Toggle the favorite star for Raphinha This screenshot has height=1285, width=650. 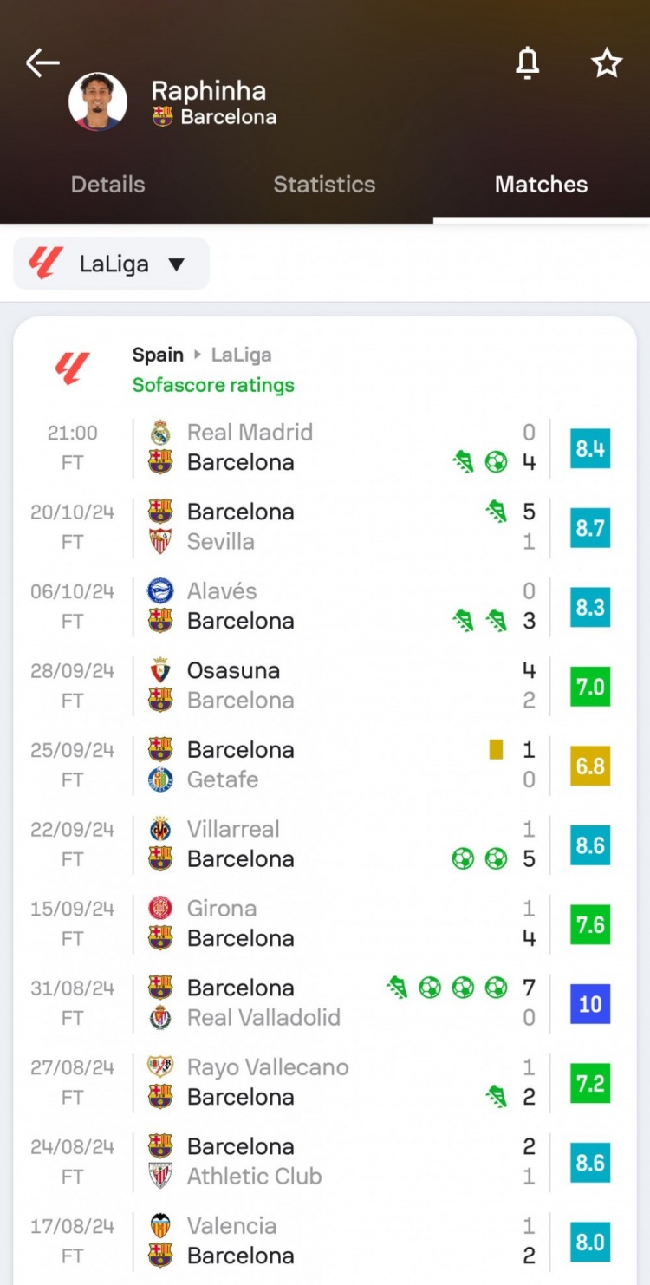coord(607,63)
